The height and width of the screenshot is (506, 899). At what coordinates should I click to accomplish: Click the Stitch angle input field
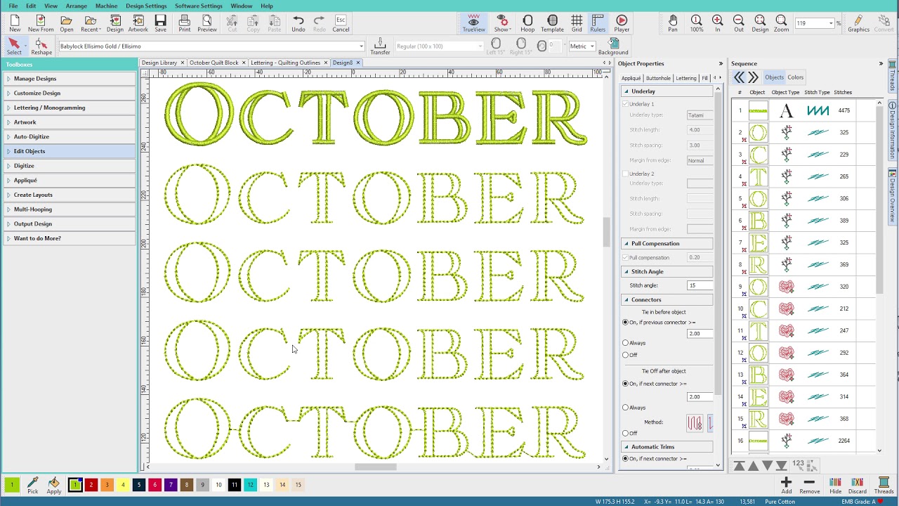(x=700, y=285)
